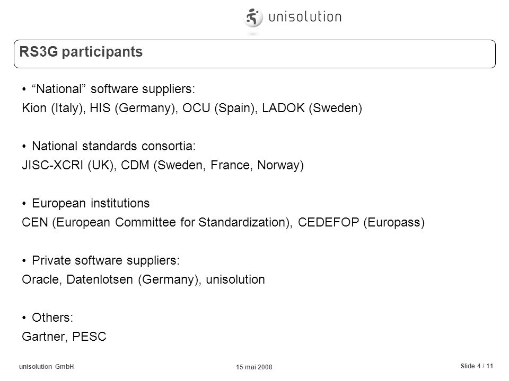Select CEDEFOP (Europass) text
Viewport: 509px width, 381px height.
[x=361, y=222]
